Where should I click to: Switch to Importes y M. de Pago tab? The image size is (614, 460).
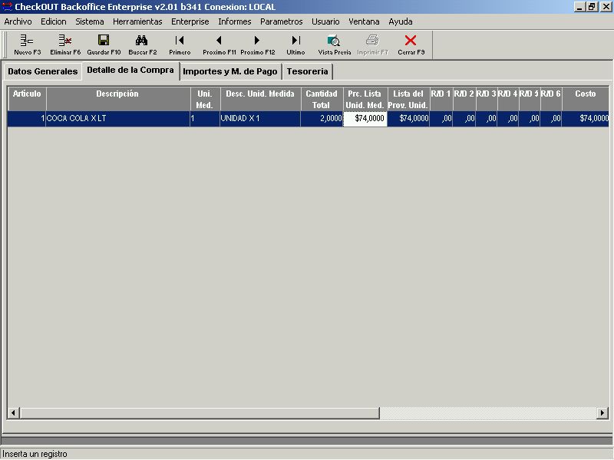[229, 71]
